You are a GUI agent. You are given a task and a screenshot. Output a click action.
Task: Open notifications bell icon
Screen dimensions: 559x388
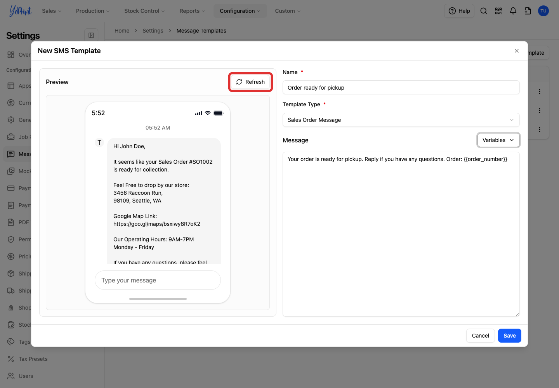[513, 11]
